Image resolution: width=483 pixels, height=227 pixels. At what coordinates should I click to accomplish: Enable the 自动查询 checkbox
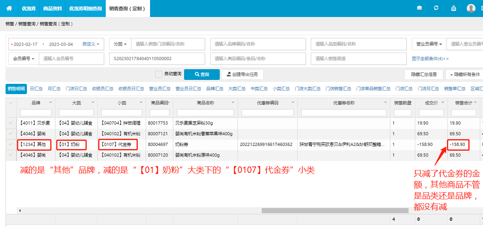tap(159, 74)
